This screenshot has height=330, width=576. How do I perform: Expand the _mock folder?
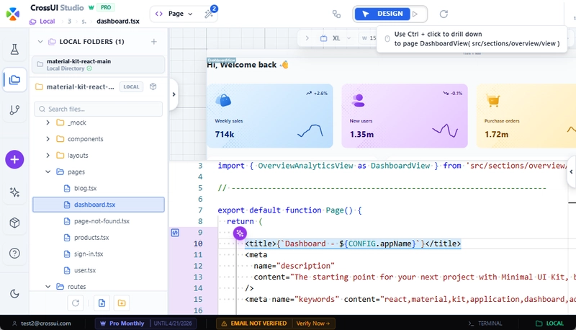coord(48,122)
